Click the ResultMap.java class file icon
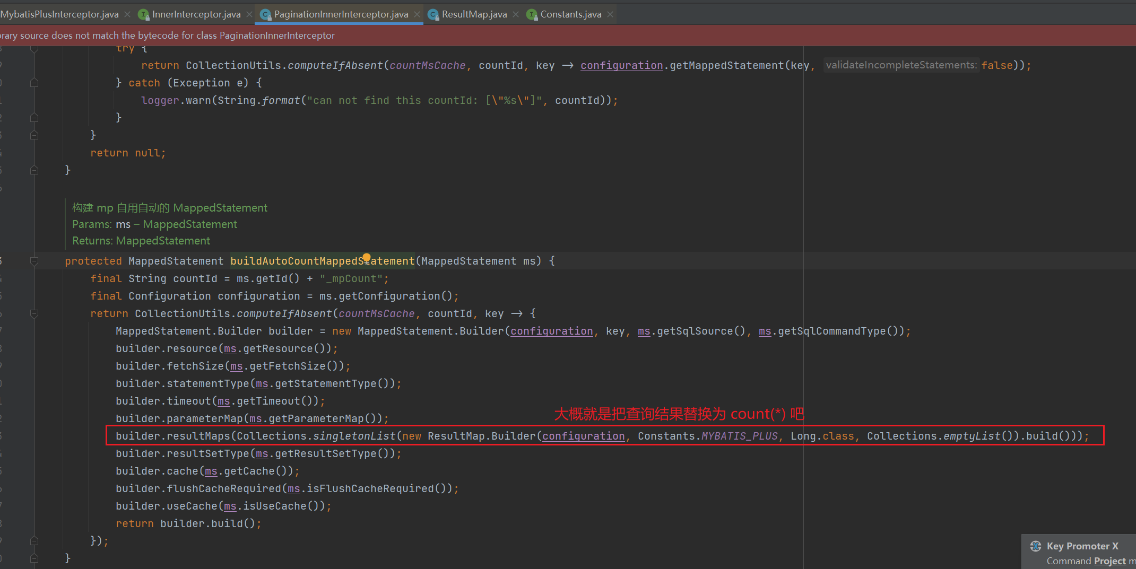 click(x=433, y=14)
